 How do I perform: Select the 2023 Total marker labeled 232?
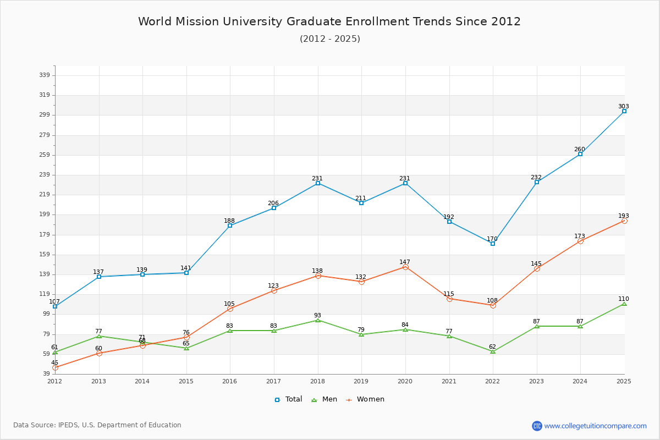click(537, 182)
